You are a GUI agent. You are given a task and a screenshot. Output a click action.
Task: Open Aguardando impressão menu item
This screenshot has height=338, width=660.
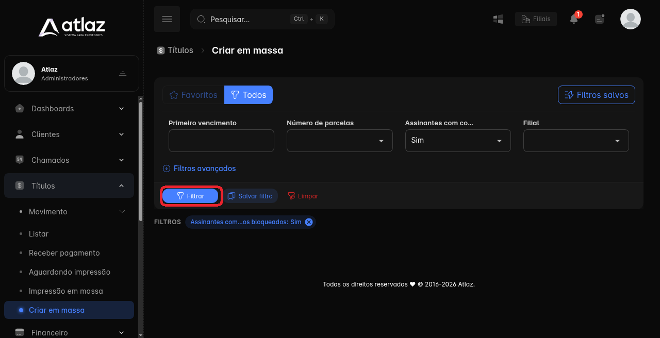69,272
